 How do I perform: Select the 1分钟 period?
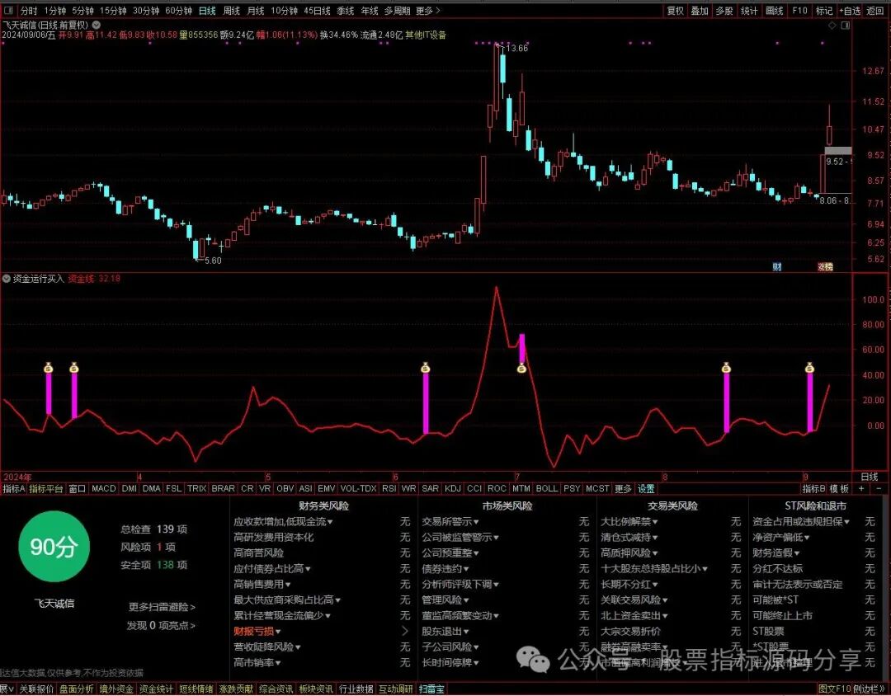click(x=55, y=11)
